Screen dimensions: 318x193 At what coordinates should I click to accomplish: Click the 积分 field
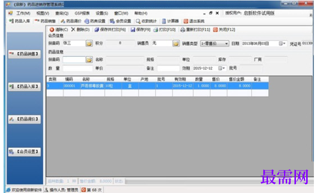(120, 43)
